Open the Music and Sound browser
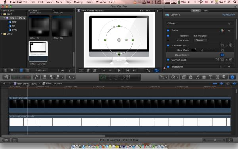 197,77
